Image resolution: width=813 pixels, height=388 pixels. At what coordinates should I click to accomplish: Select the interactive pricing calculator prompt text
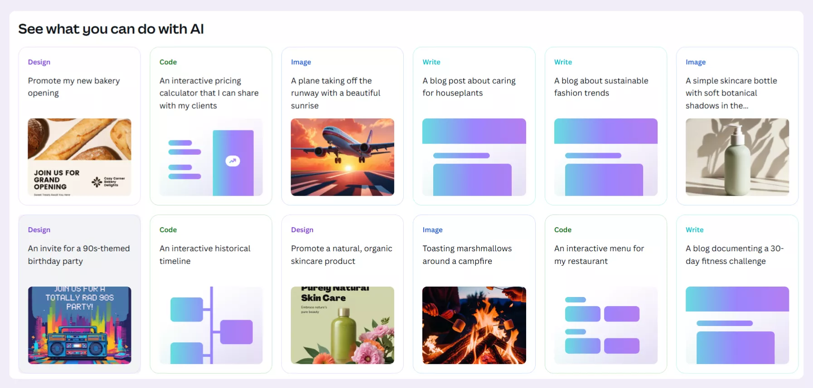click(x=209, y=93)
